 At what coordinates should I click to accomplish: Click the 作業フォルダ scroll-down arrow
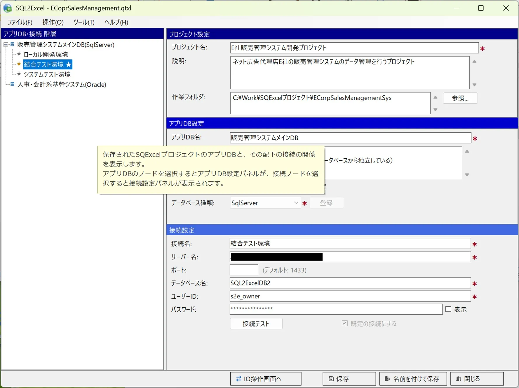coord(435,110)
